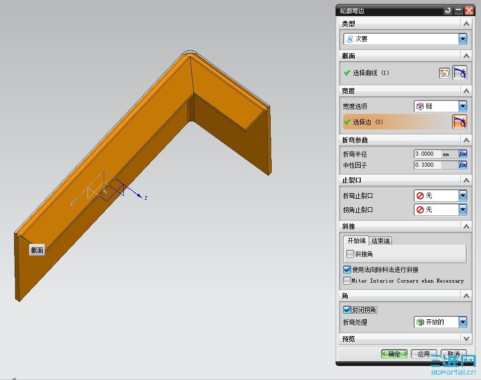Click the curve selection icon for 选择曲线
This screenshot has height=380, width=481.
click(459, 73)
